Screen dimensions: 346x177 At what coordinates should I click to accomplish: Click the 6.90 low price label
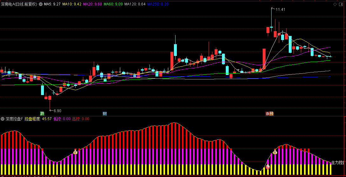[57, 111]
